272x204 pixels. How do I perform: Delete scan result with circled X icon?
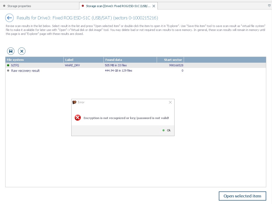(x=22, y=51)
